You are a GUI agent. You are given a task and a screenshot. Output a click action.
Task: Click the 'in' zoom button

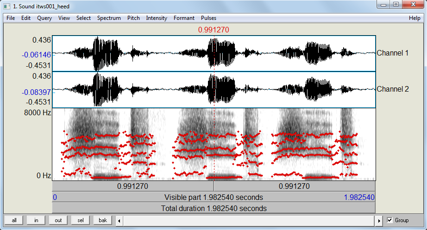[36, 220]
